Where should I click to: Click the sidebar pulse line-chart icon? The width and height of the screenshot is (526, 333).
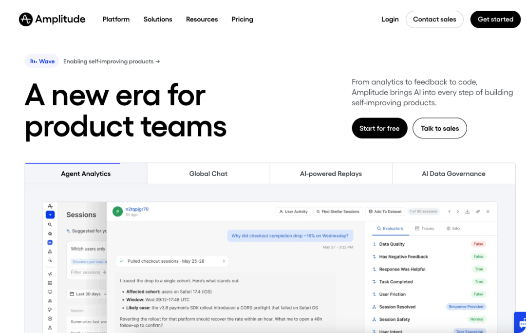(50, 274)
